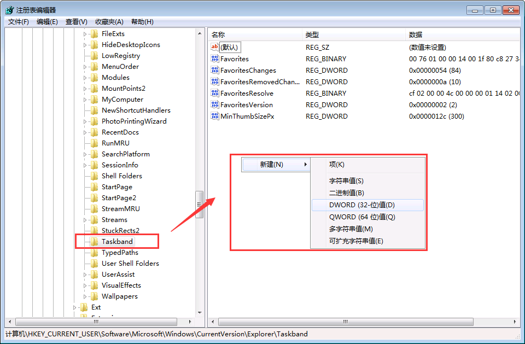Expand the Ext key arrow
This screenshot has width=525, height=344.
pyautogui.click(x=74, y=307)
